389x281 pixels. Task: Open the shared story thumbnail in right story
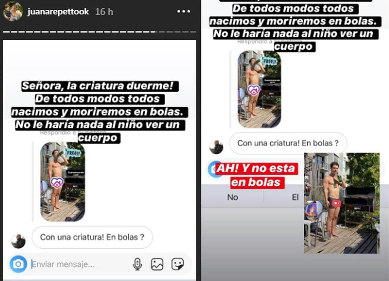pyautogui.click(x=259, y=89)
